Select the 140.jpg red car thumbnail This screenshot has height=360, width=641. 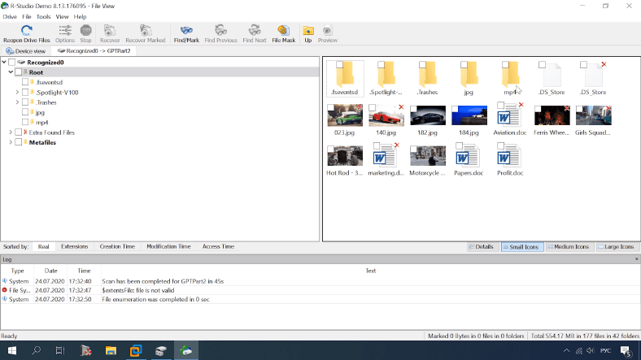(386, 116)
